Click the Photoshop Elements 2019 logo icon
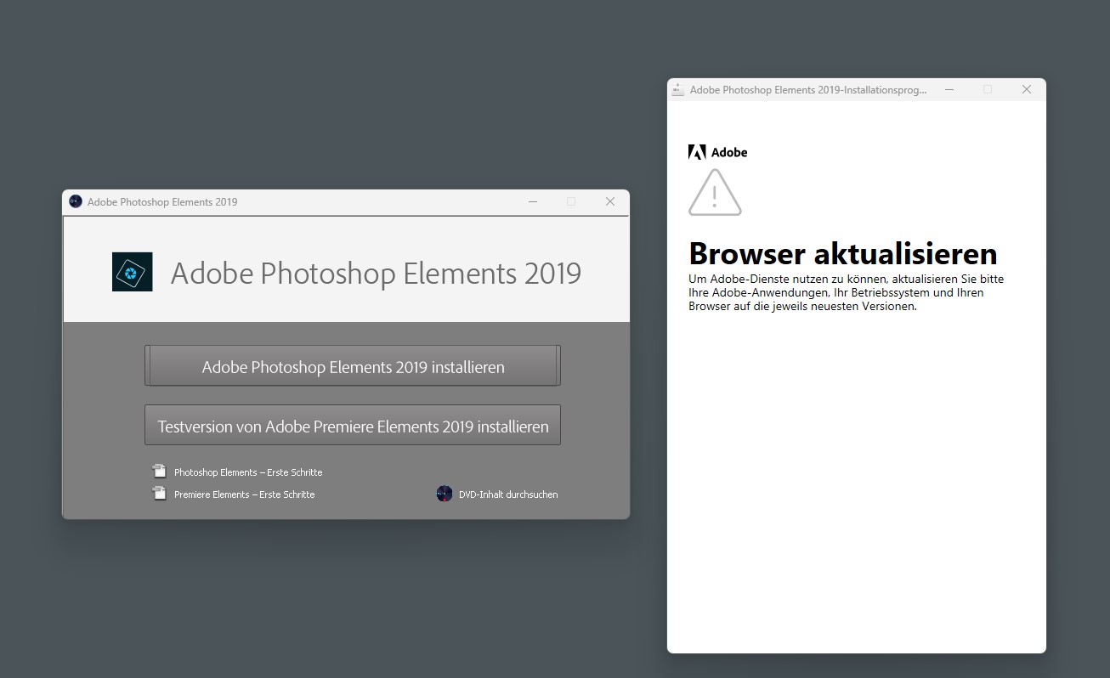 pos(131,273)
